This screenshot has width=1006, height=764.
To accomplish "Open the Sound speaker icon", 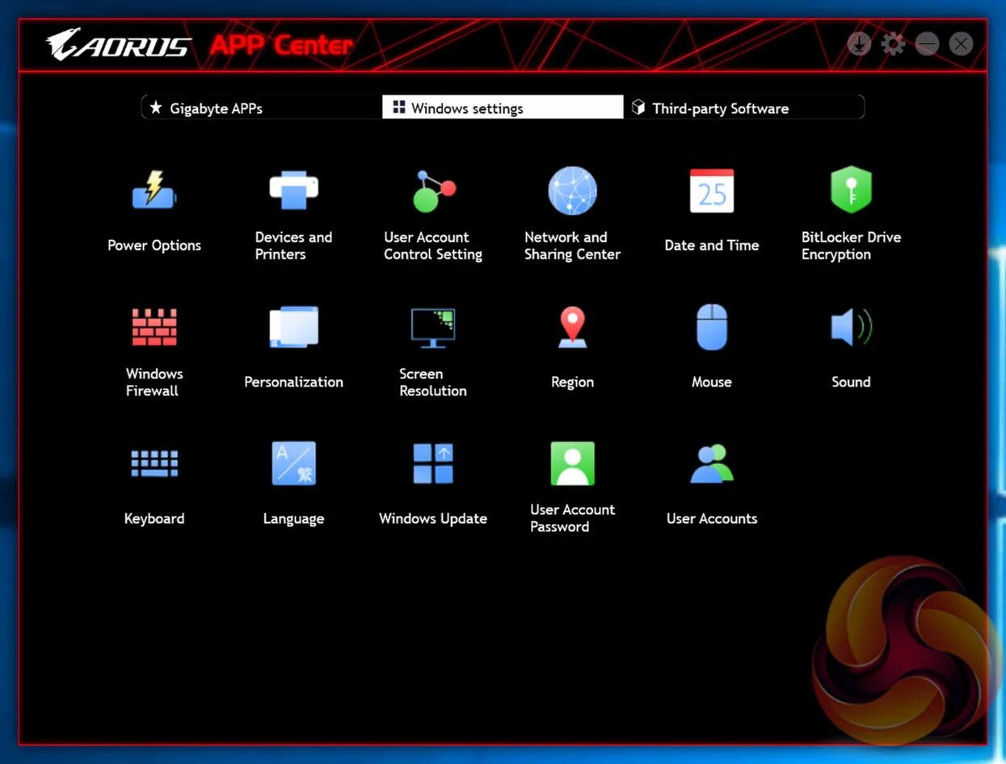I will pyautogui.click(x=851, y=327).
